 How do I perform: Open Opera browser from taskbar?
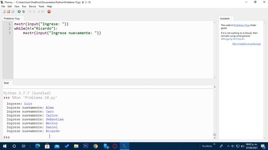[115, 146]
